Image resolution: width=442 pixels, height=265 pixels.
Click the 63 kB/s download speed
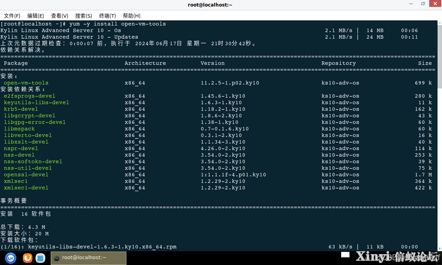pyautogui.click(x=340, y=247)
